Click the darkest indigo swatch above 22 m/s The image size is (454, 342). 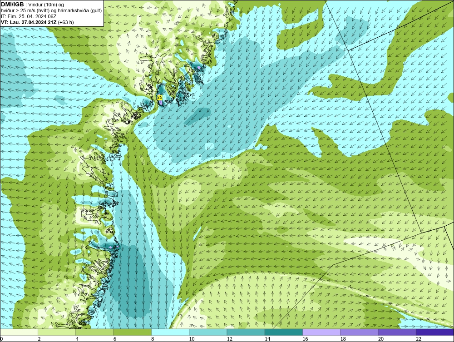click(x=435, y=332)
